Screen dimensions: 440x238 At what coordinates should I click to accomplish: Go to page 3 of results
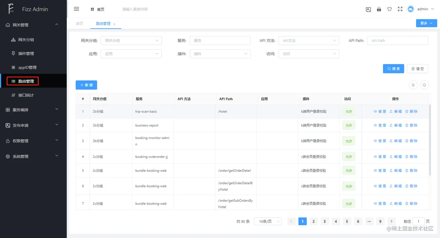point(325,221)
